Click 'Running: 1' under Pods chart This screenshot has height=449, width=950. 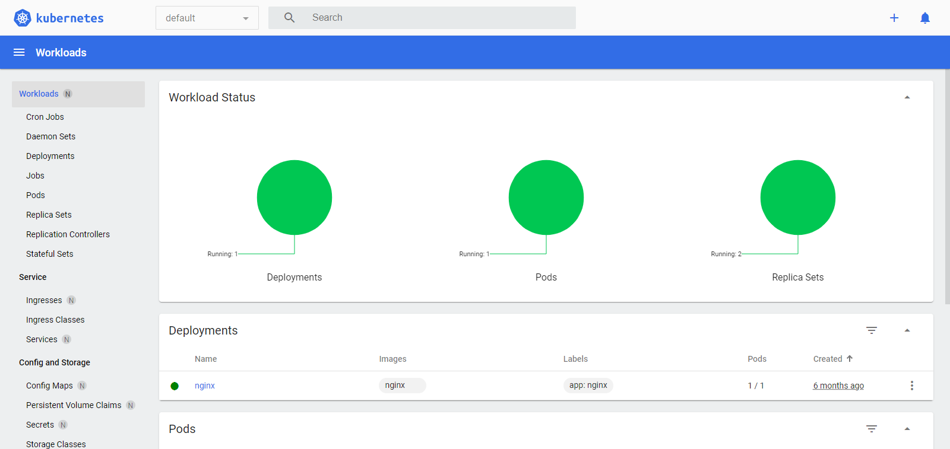(x=474, y=254)
